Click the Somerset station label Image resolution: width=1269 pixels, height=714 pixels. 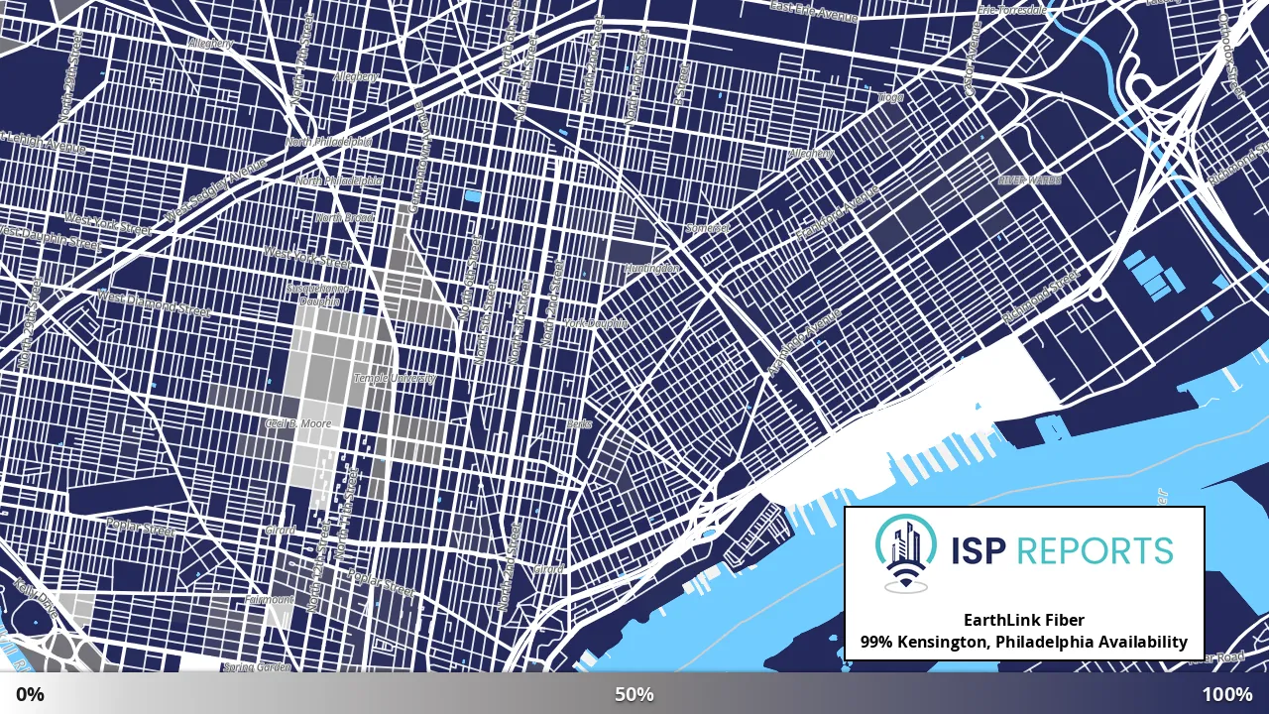click(x=708, y=228)
